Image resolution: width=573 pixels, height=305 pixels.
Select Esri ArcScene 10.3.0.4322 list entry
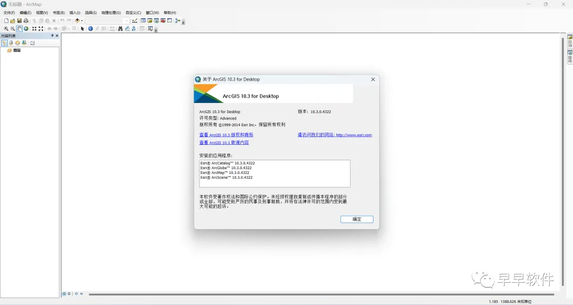(226, 178)
